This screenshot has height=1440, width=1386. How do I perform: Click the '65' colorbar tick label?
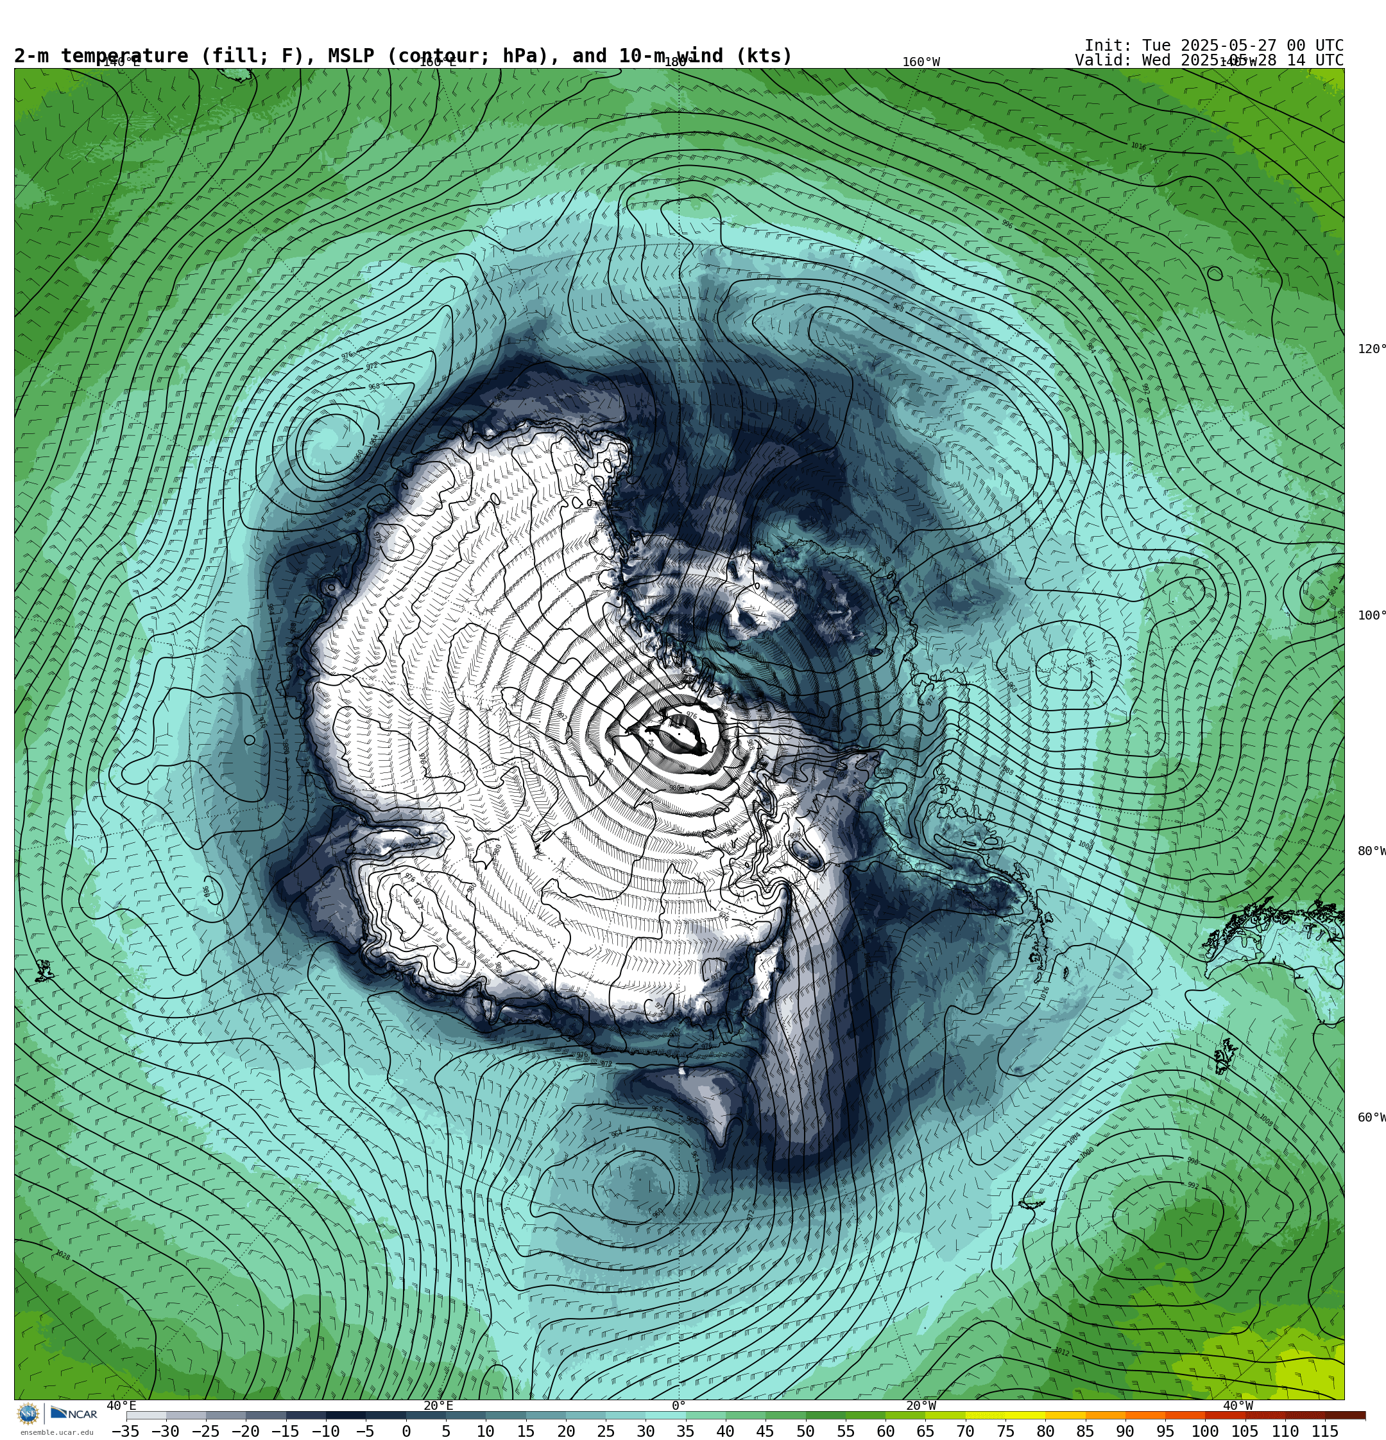925,1431
